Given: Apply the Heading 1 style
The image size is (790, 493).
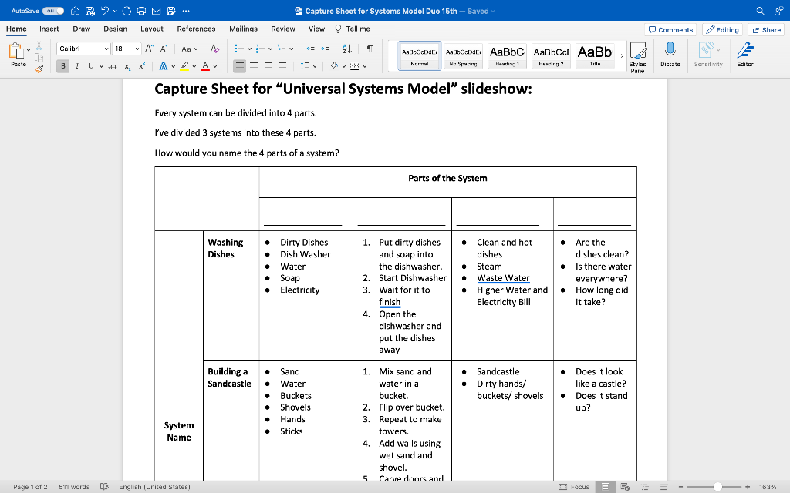Looking at the screenshot, I should coord(507,55).
